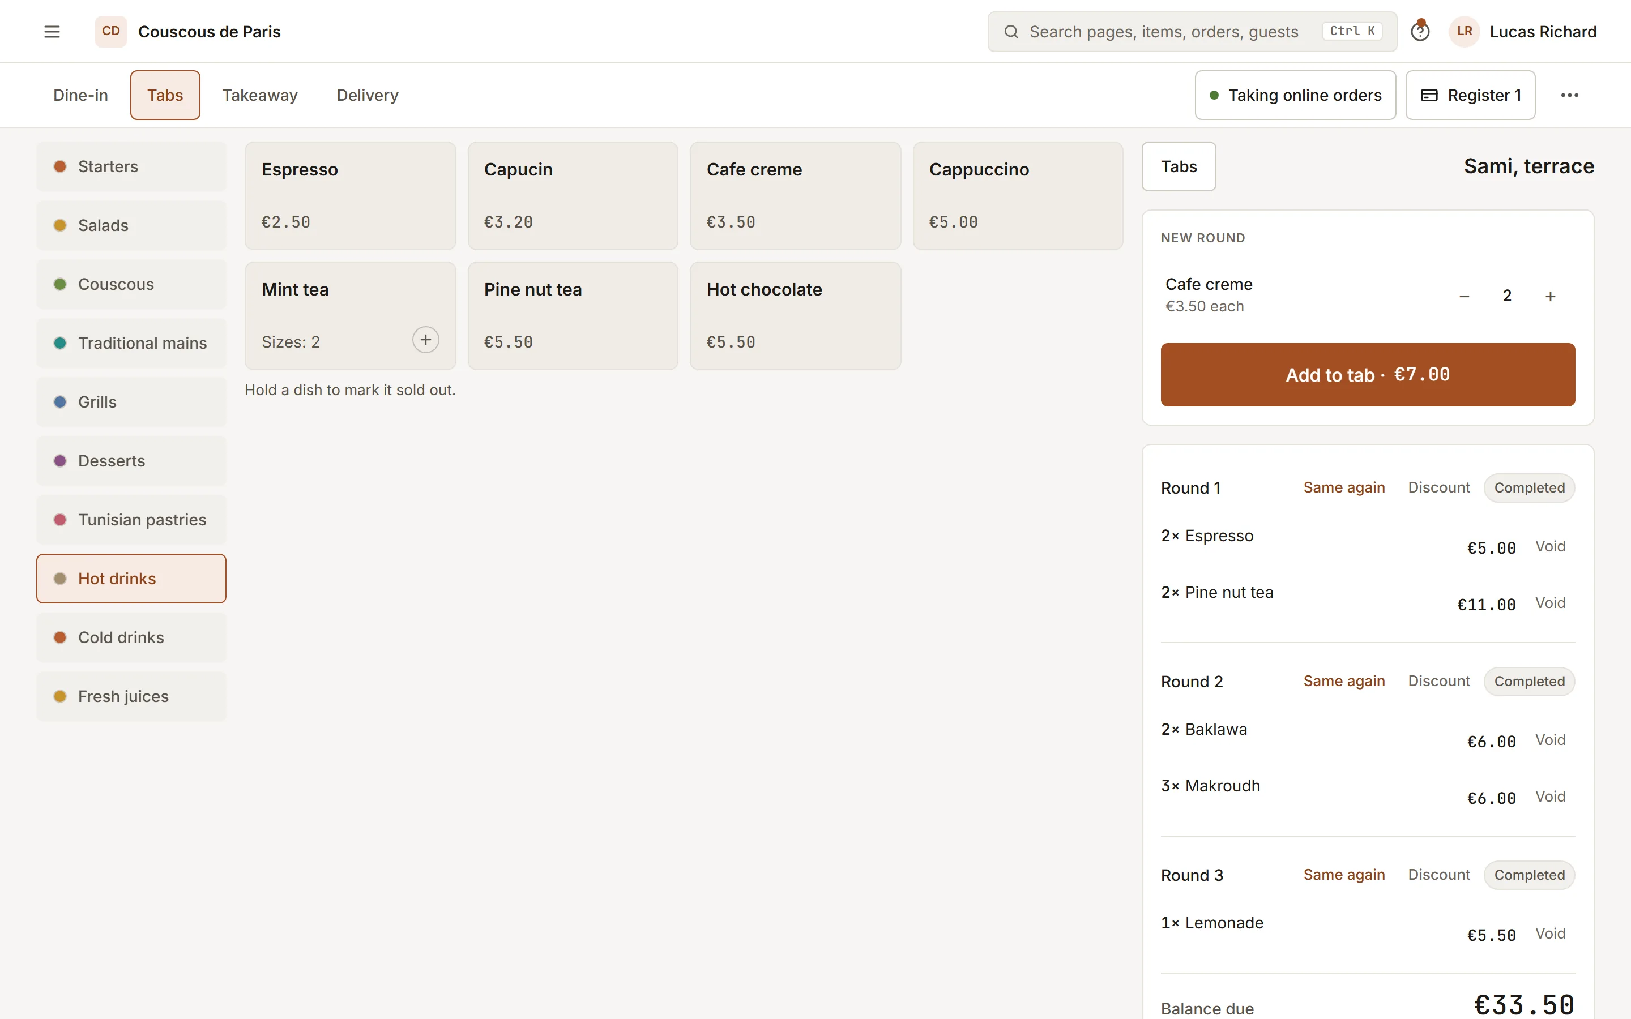Click the Completed badge of Round 1

(x=1529, y=487)
